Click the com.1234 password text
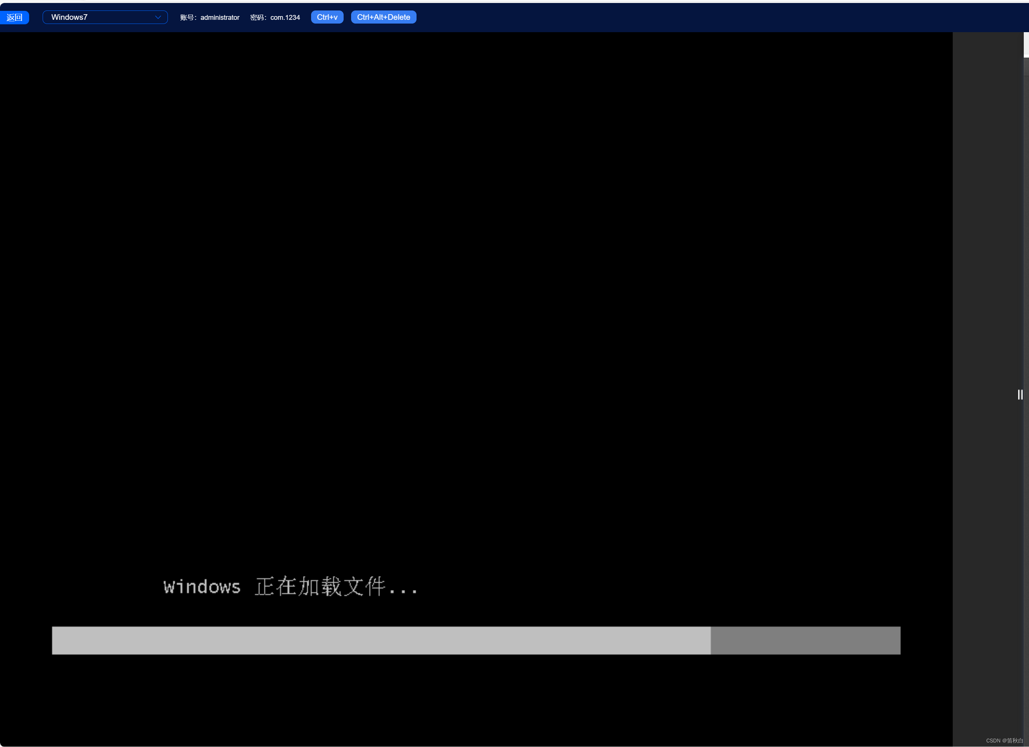The image size is (1029, 747). [285, 18]
